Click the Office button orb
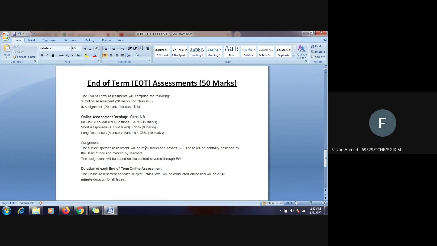437x246 pixels. point(5,36)
